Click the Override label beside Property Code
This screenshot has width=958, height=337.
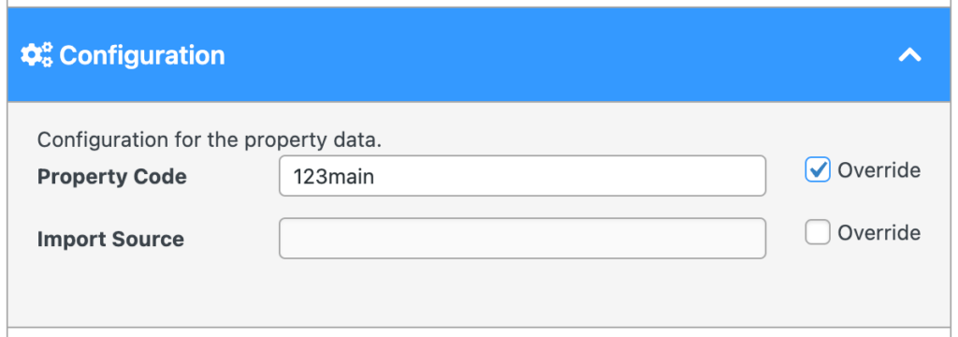(x=878, y=170)
